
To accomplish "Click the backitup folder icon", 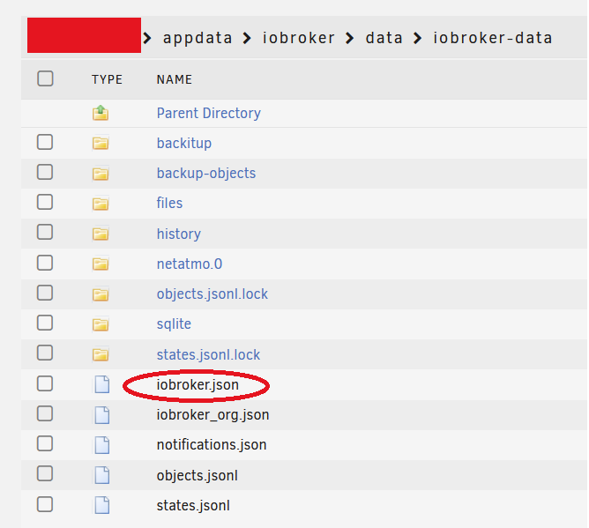I will click(x=101, y=143).
